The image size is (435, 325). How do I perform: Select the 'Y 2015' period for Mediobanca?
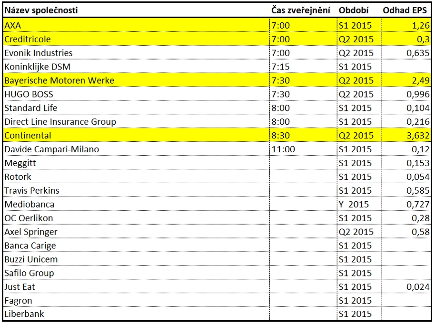[354, 204]
